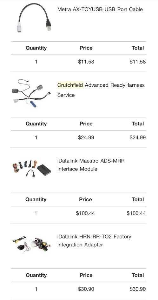Open Metra AX-TOYUSB USB Port Cable link
The width and height of the screenshot is (158, 300).
100,10
